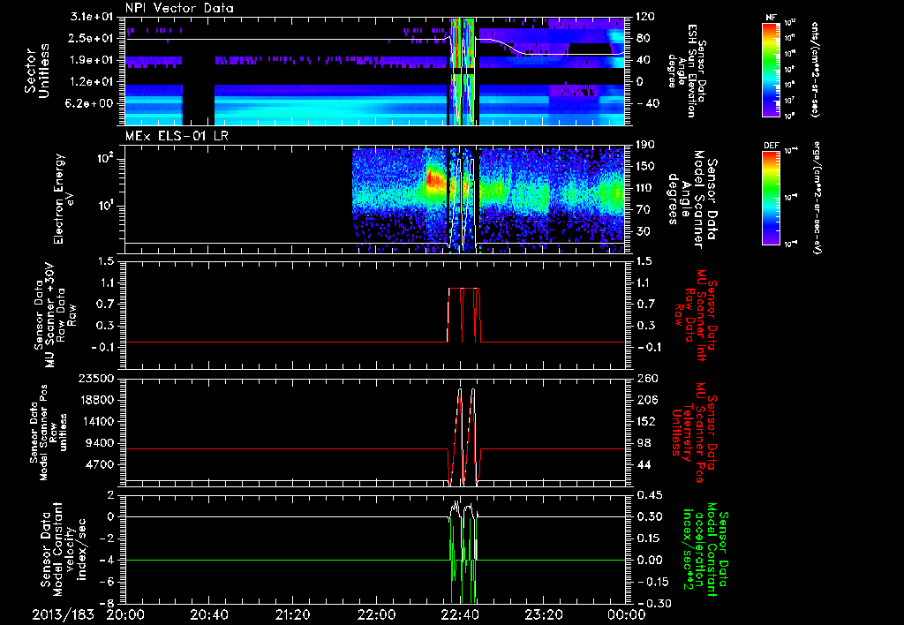Select the 'Sector Unitless' axis label
904x625 pixels.
[37, 71]
